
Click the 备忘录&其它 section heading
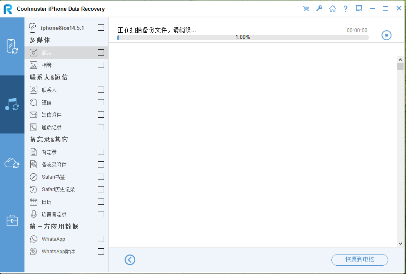(x=49, y=139)
